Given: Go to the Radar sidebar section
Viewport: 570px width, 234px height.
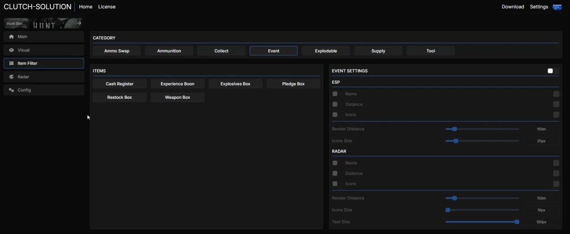Looking at the screenshot, I should [x=44, y=77].
